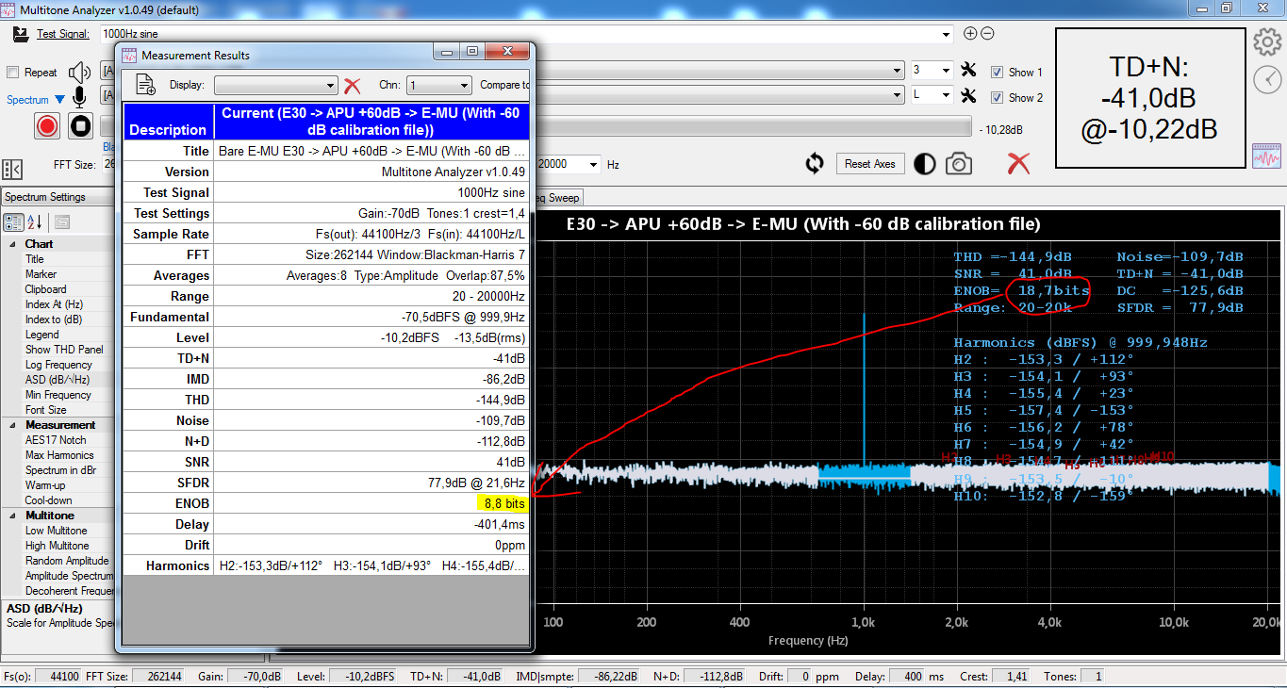Click the speaker output device icon
Screen dimensions: 1287x688
pos(80,72)
